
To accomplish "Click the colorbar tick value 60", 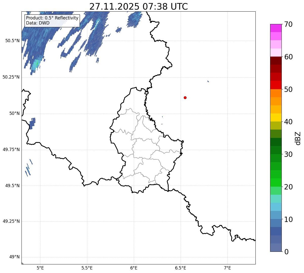I will point(288,57).
